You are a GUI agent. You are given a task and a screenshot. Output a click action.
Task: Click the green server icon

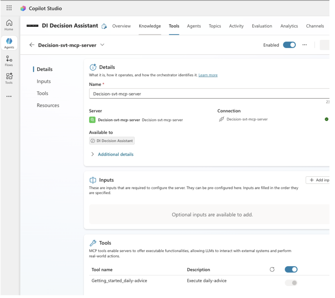92,120
